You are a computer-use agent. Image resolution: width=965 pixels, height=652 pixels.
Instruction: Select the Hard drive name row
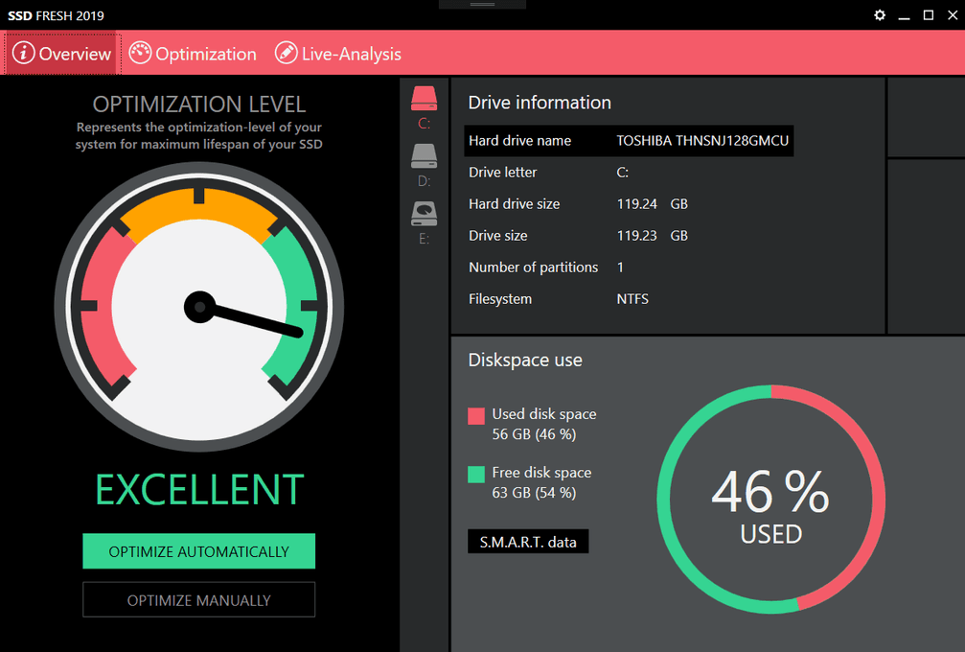coord(629,141)
